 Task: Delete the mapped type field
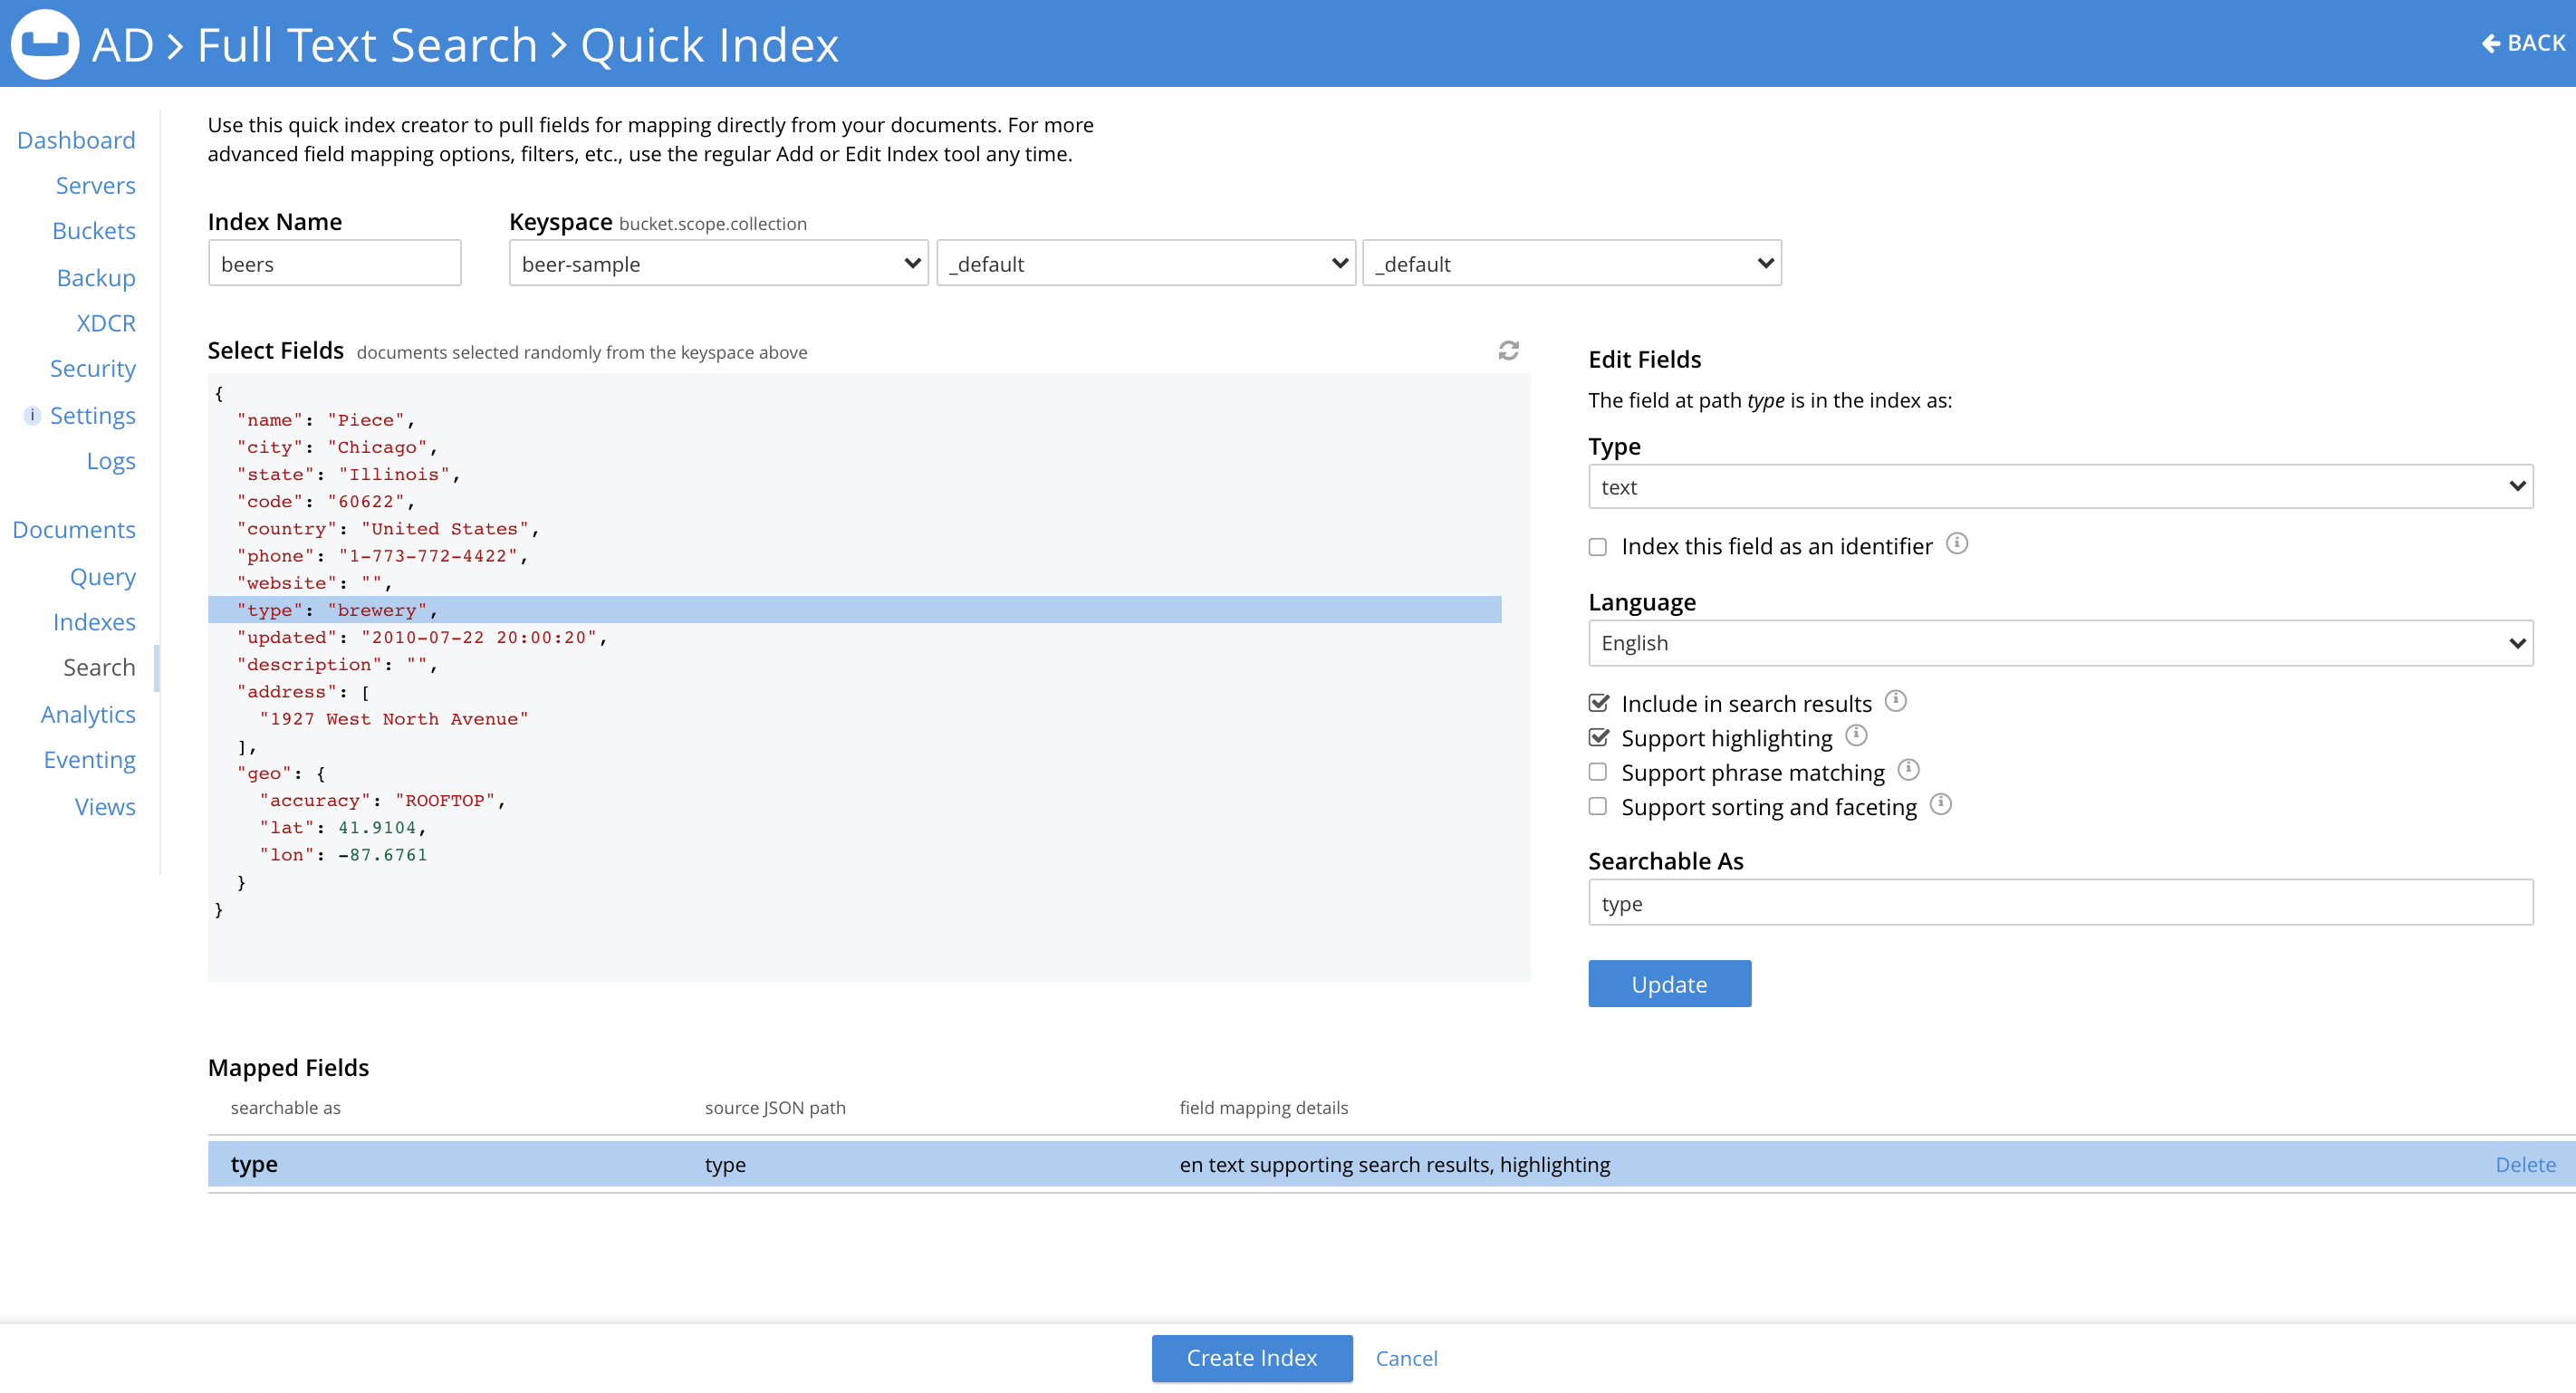point(2524,1164)
